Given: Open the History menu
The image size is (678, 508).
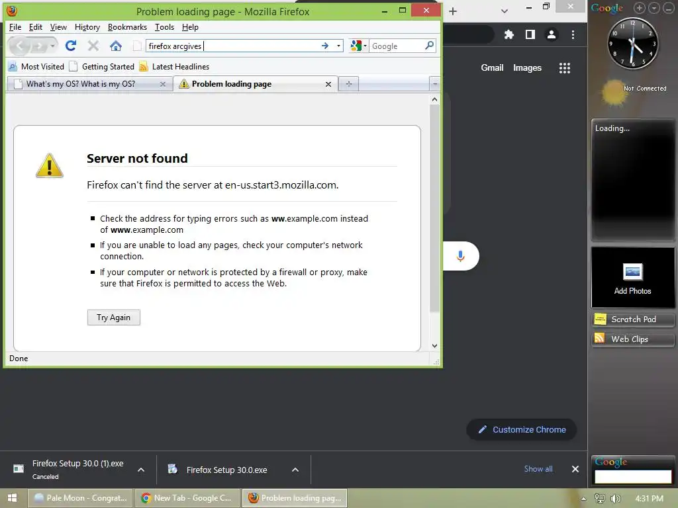Looking at the screenshot, I should (87, 27).
